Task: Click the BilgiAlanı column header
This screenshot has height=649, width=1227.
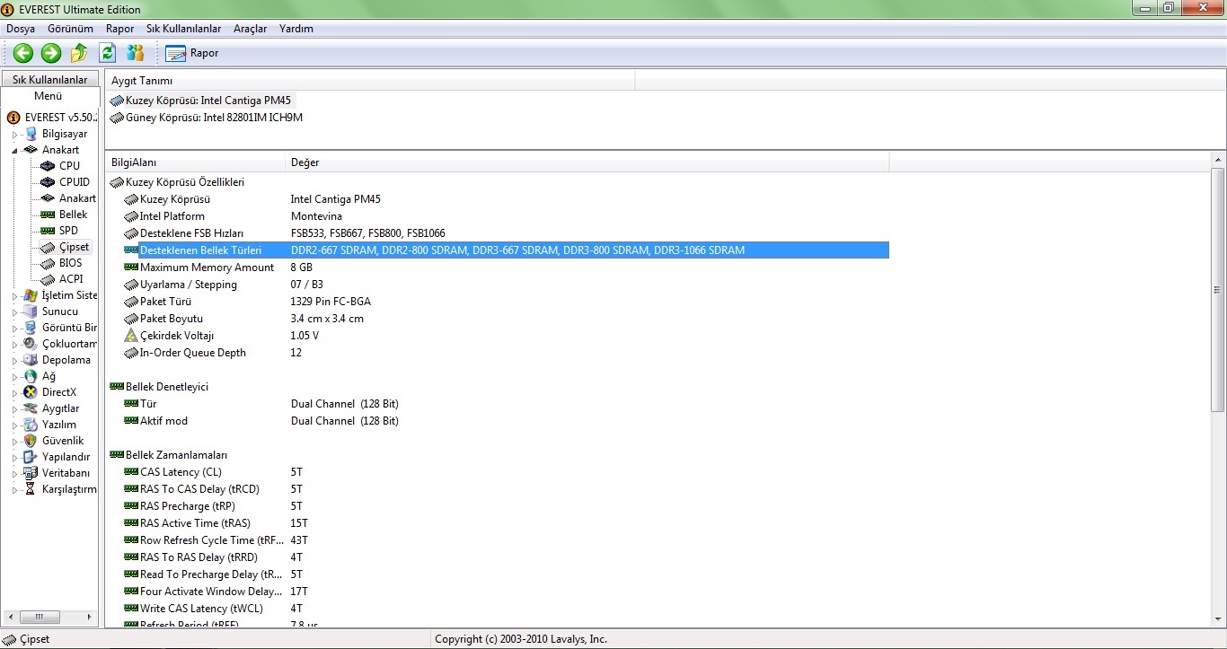Action: 195,162
